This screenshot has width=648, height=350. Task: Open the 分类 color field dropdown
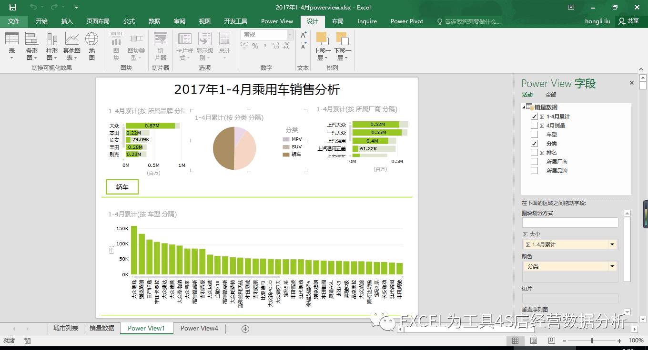[612, 266]
